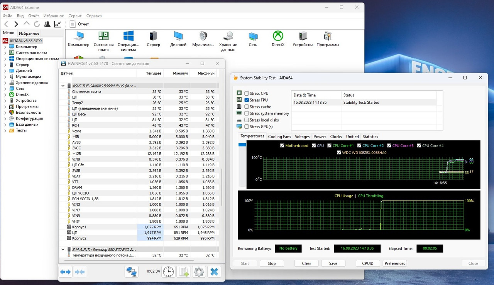Click blue temperature graph scale slider
This screenshot has height=285, width=494.
[x=242, y=145]
